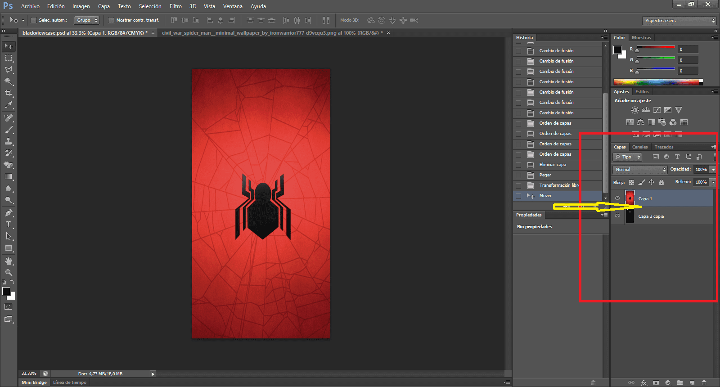
Task: Add a Levels adjustment
Action: click(x=646, y=110)
